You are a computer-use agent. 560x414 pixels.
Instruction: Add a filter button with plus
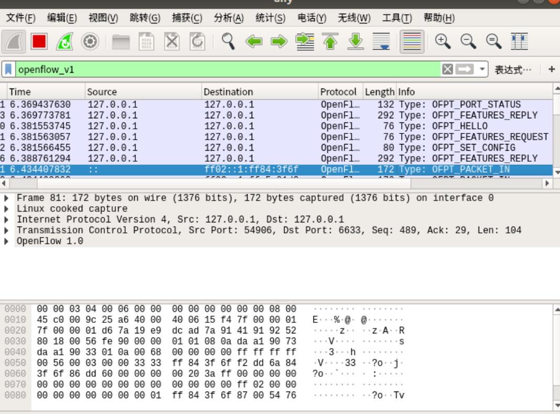coord(552,69)
